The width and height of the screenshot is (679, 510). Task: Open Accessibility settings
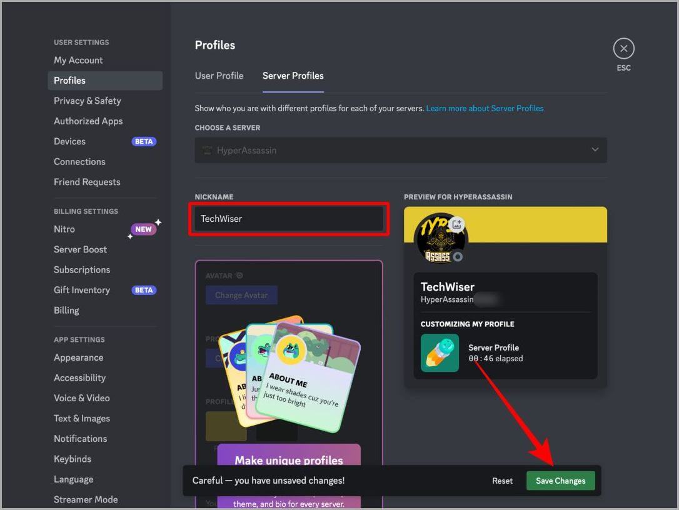105,378
